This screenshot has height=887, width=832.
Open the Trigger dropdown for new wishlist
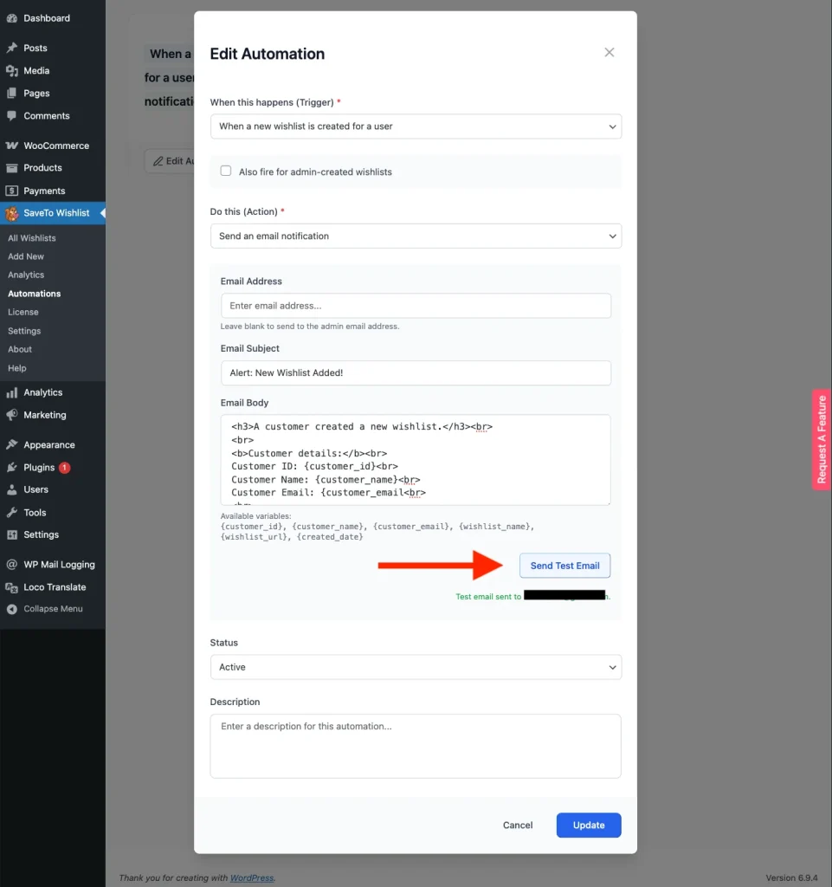point(416,126)
